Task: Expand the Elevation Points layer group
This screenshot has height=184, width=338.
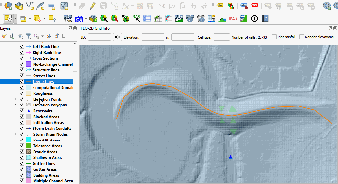Action: [15, 99]
